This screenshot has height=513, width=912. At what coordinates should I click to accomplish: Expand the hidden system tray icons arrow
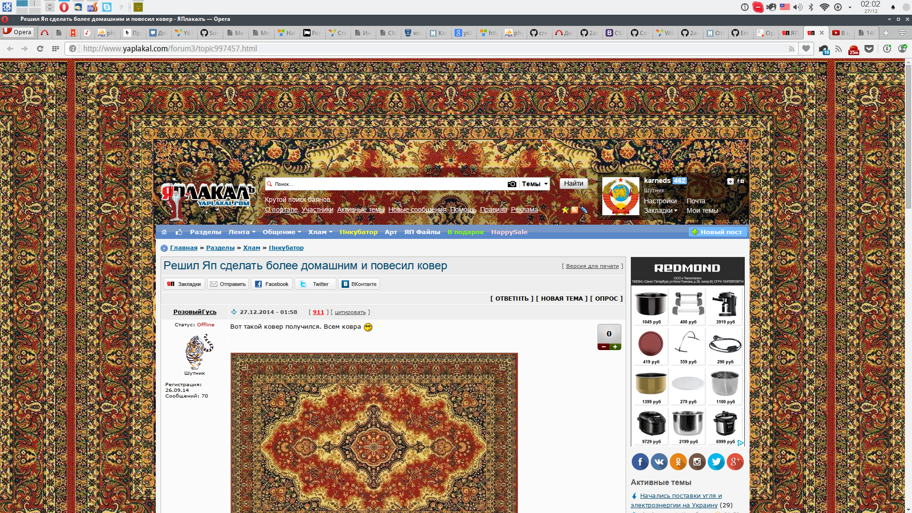[850, 7]
